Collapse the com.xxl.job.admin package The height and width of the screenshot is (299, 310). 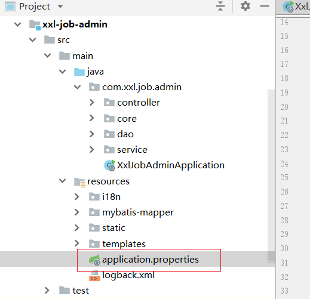pos(77,87)
